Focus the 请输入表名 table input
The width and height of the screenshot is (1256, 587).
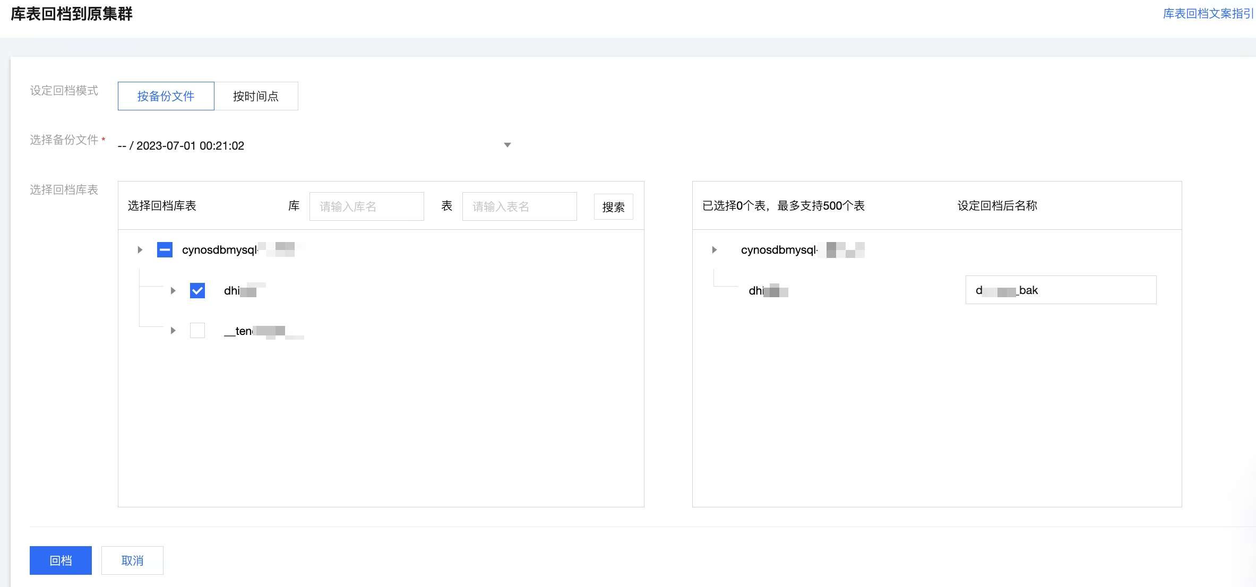519,206
